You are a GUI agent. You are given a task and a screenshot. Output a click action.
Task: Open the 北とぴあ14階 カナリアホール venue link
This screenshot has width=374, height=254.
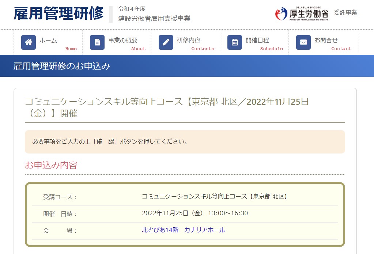pos(184,230)
